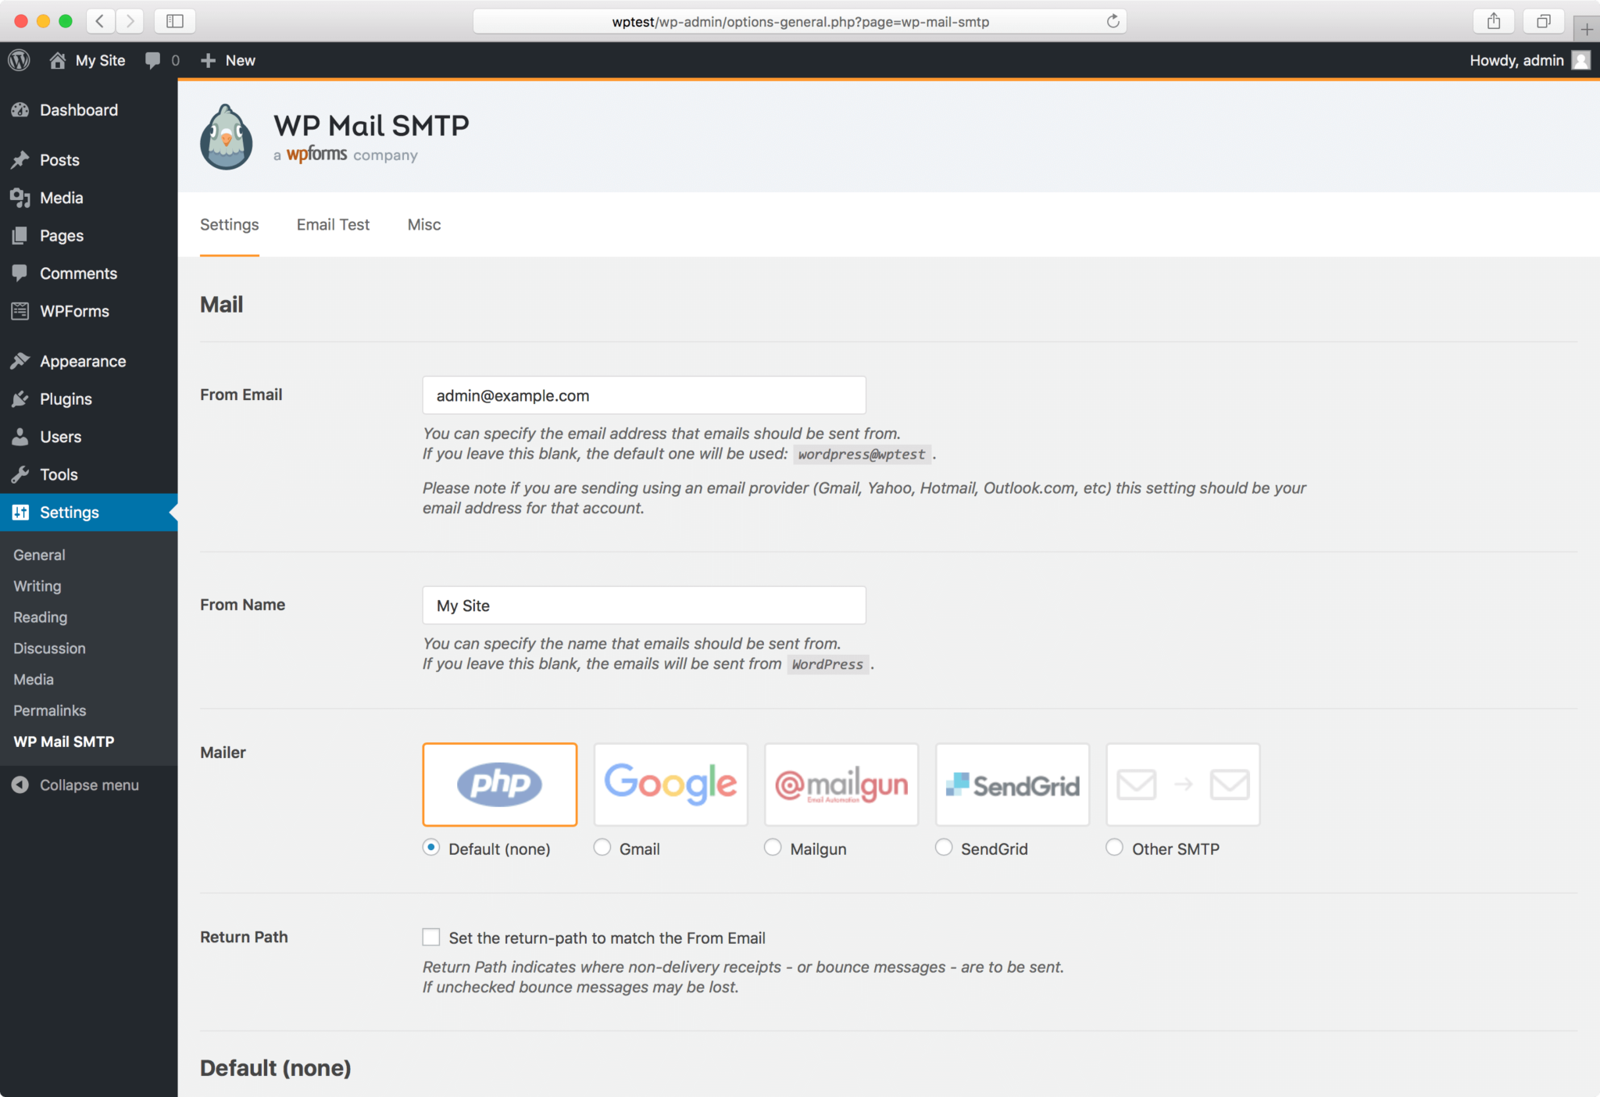1600x1097 pixels.
Task: Switch to the Email Test tab
Action: [332, 223]
